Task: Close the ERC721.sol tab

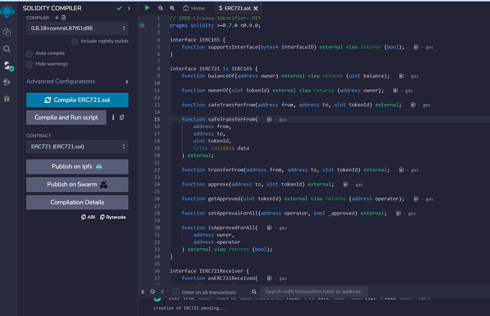Action: coord(256,9)
